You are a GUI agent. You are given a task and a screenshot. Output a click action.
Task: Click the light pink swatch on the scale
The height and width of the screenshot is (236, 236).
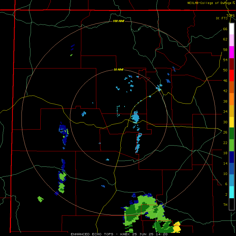232,40
